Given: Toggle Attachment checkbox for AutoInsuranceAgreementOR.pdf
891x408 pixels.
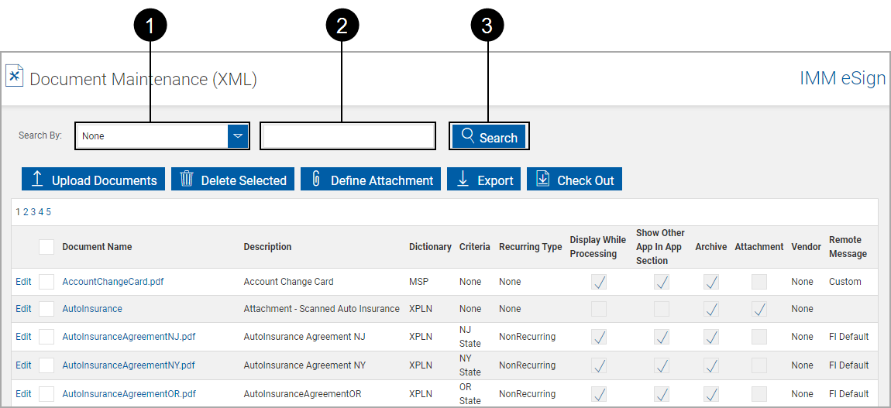Looking at the screenshot, I should pos(759,393).
